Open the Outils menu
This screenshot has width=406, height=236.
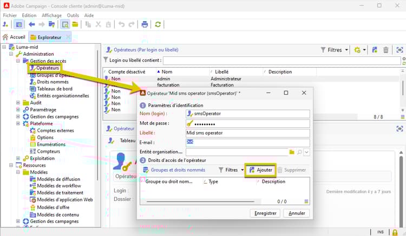point(73,16)
